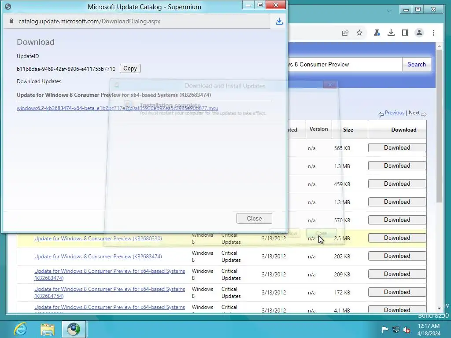Click the Search button in the catalog

[x=417, y=64]
